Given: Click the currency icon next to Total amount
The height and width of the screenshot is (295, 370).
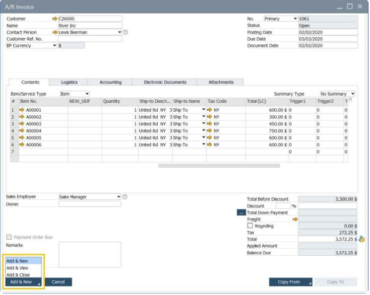Looking at the screenshot, I should coord(361,239).
